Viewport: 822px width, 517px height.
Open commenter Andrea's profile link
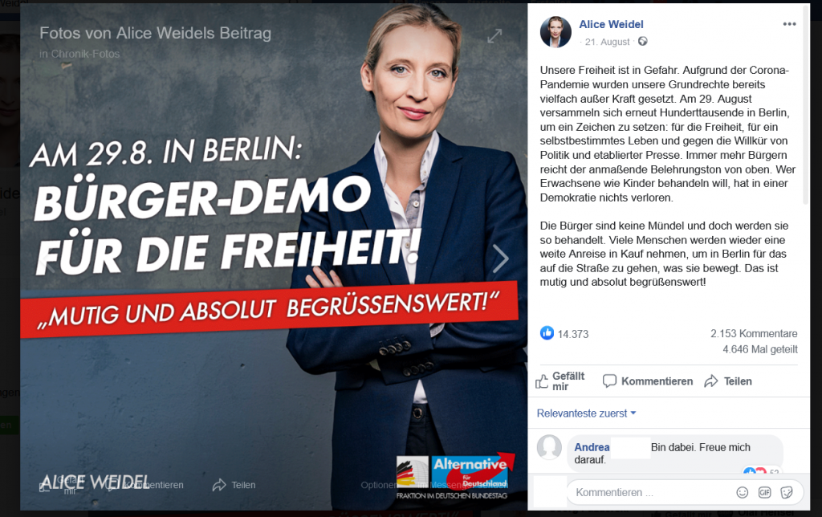pos(592,447)
